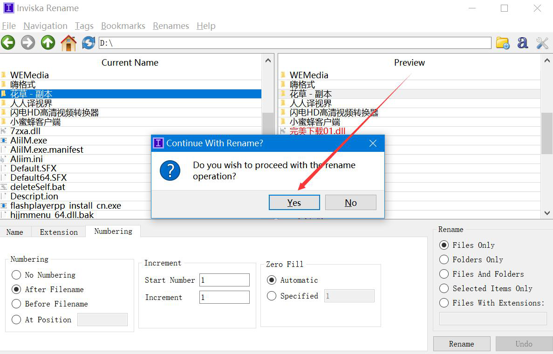Image resolution: width=553 pixels, height=354 pixels.
Task: Click the Start Number input field
Action: click(224, 280)
